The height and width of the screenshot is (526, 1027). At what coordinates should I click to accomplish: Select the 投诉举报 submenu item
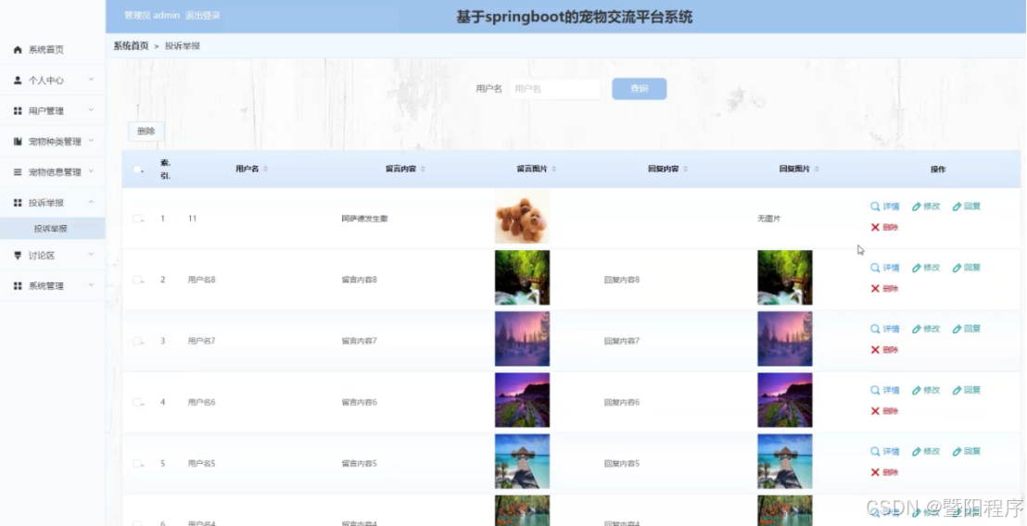[53, 229]
